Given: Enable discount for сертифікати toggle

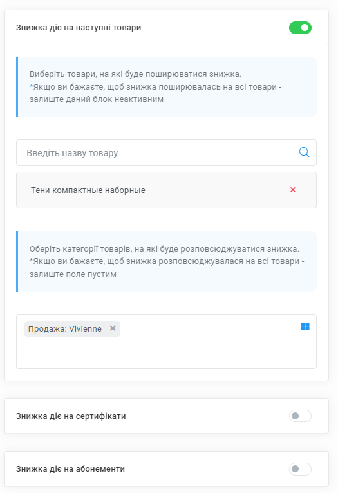Looking at the screenshot, I should point(300,416).
